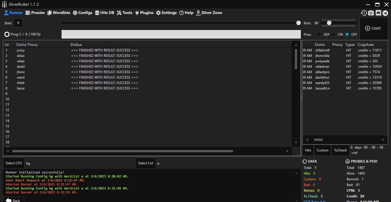Screen dimensions: 391x202
Task: Click the progress bar
Action: point(181,34)
